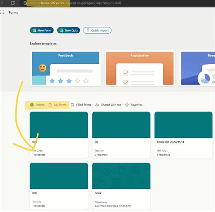Screen dimensions: 215x212
Task: Open the Registration template
Action: tap(140, 68)
